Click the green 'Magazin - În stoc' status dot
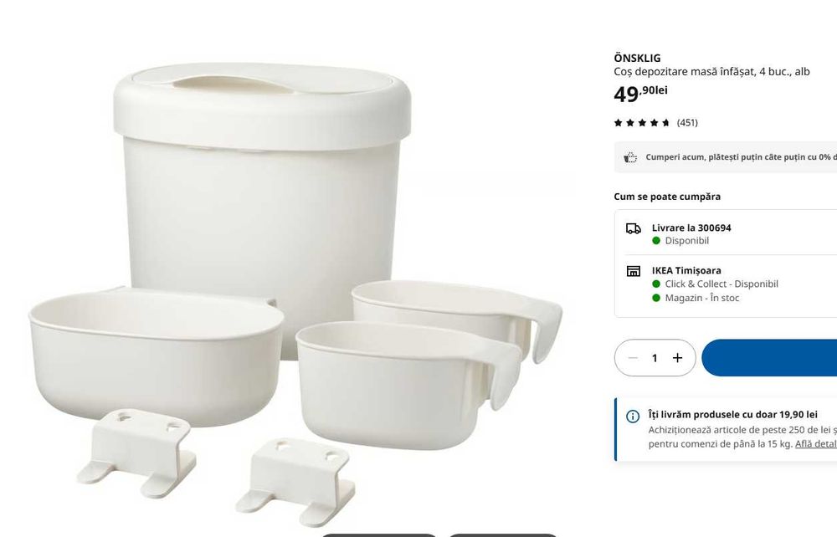The width and height of the screenshot is (837, 537). point(656,298)
